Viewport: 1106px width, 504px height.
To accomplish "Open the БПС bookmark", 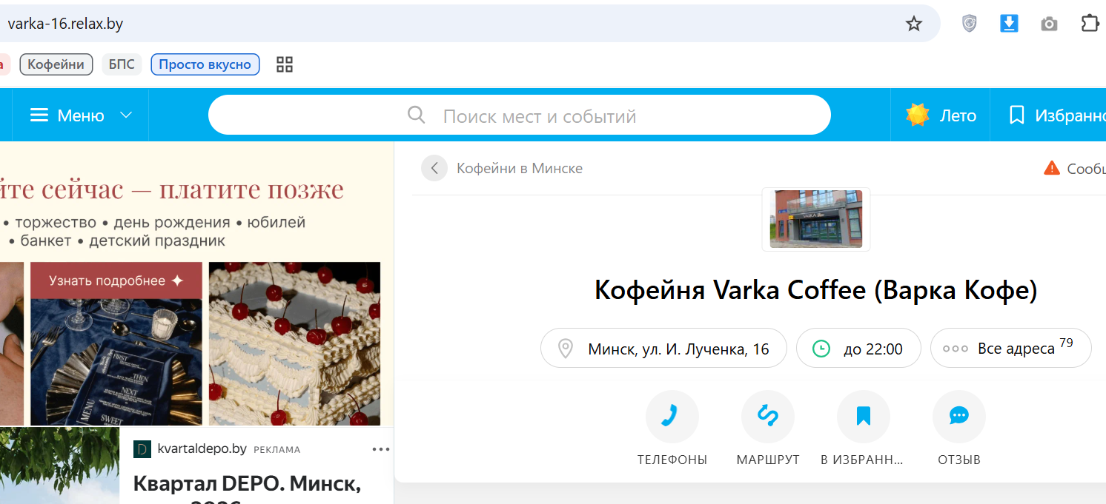I will click(122, 64).
